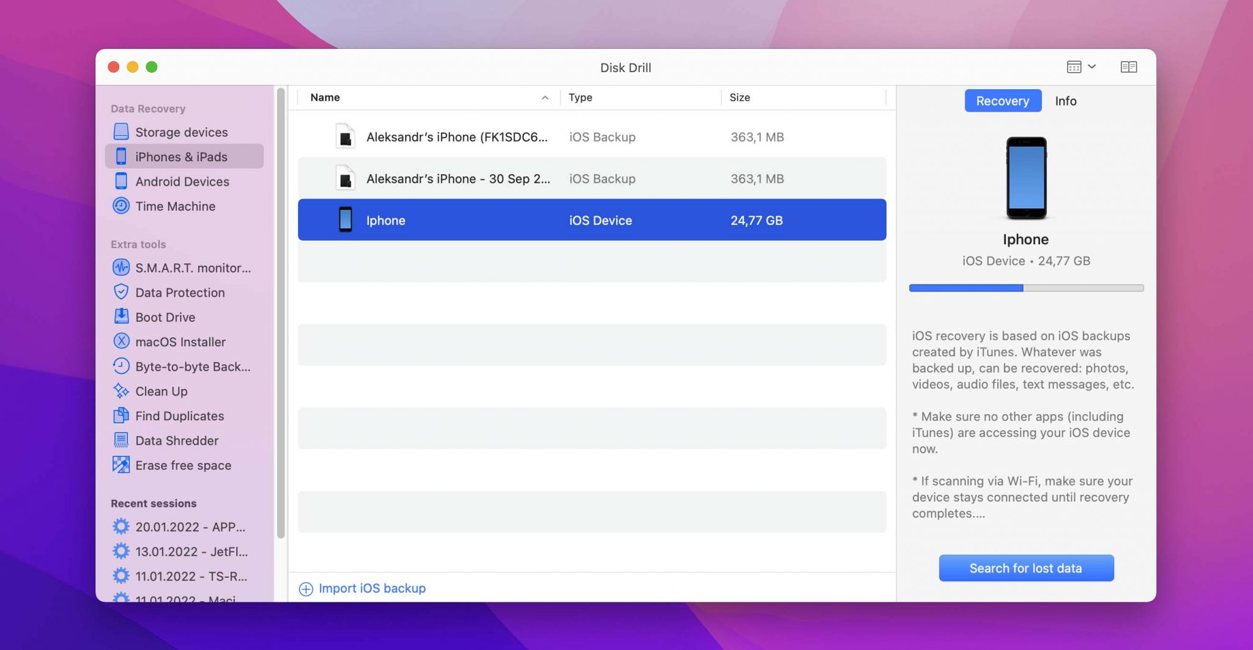Click the Android Devices label

[182, 181]
